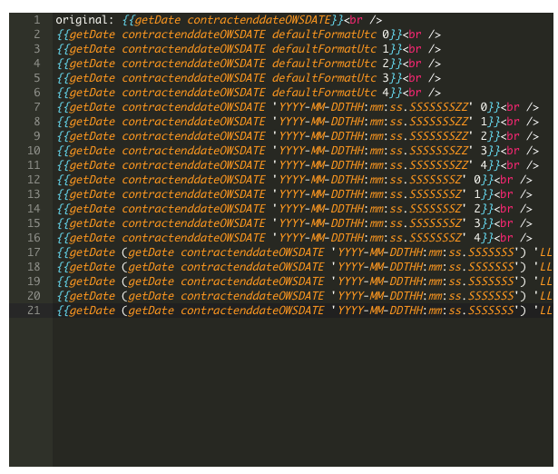This screenshot has width=558, height=474.
Task: Click line number 7 in the gutter
Action: pyautogui.click(x=37, y=107)
